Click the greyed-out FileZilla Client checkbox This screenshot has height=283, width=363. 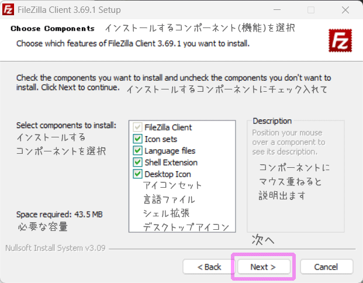[137, 127]
